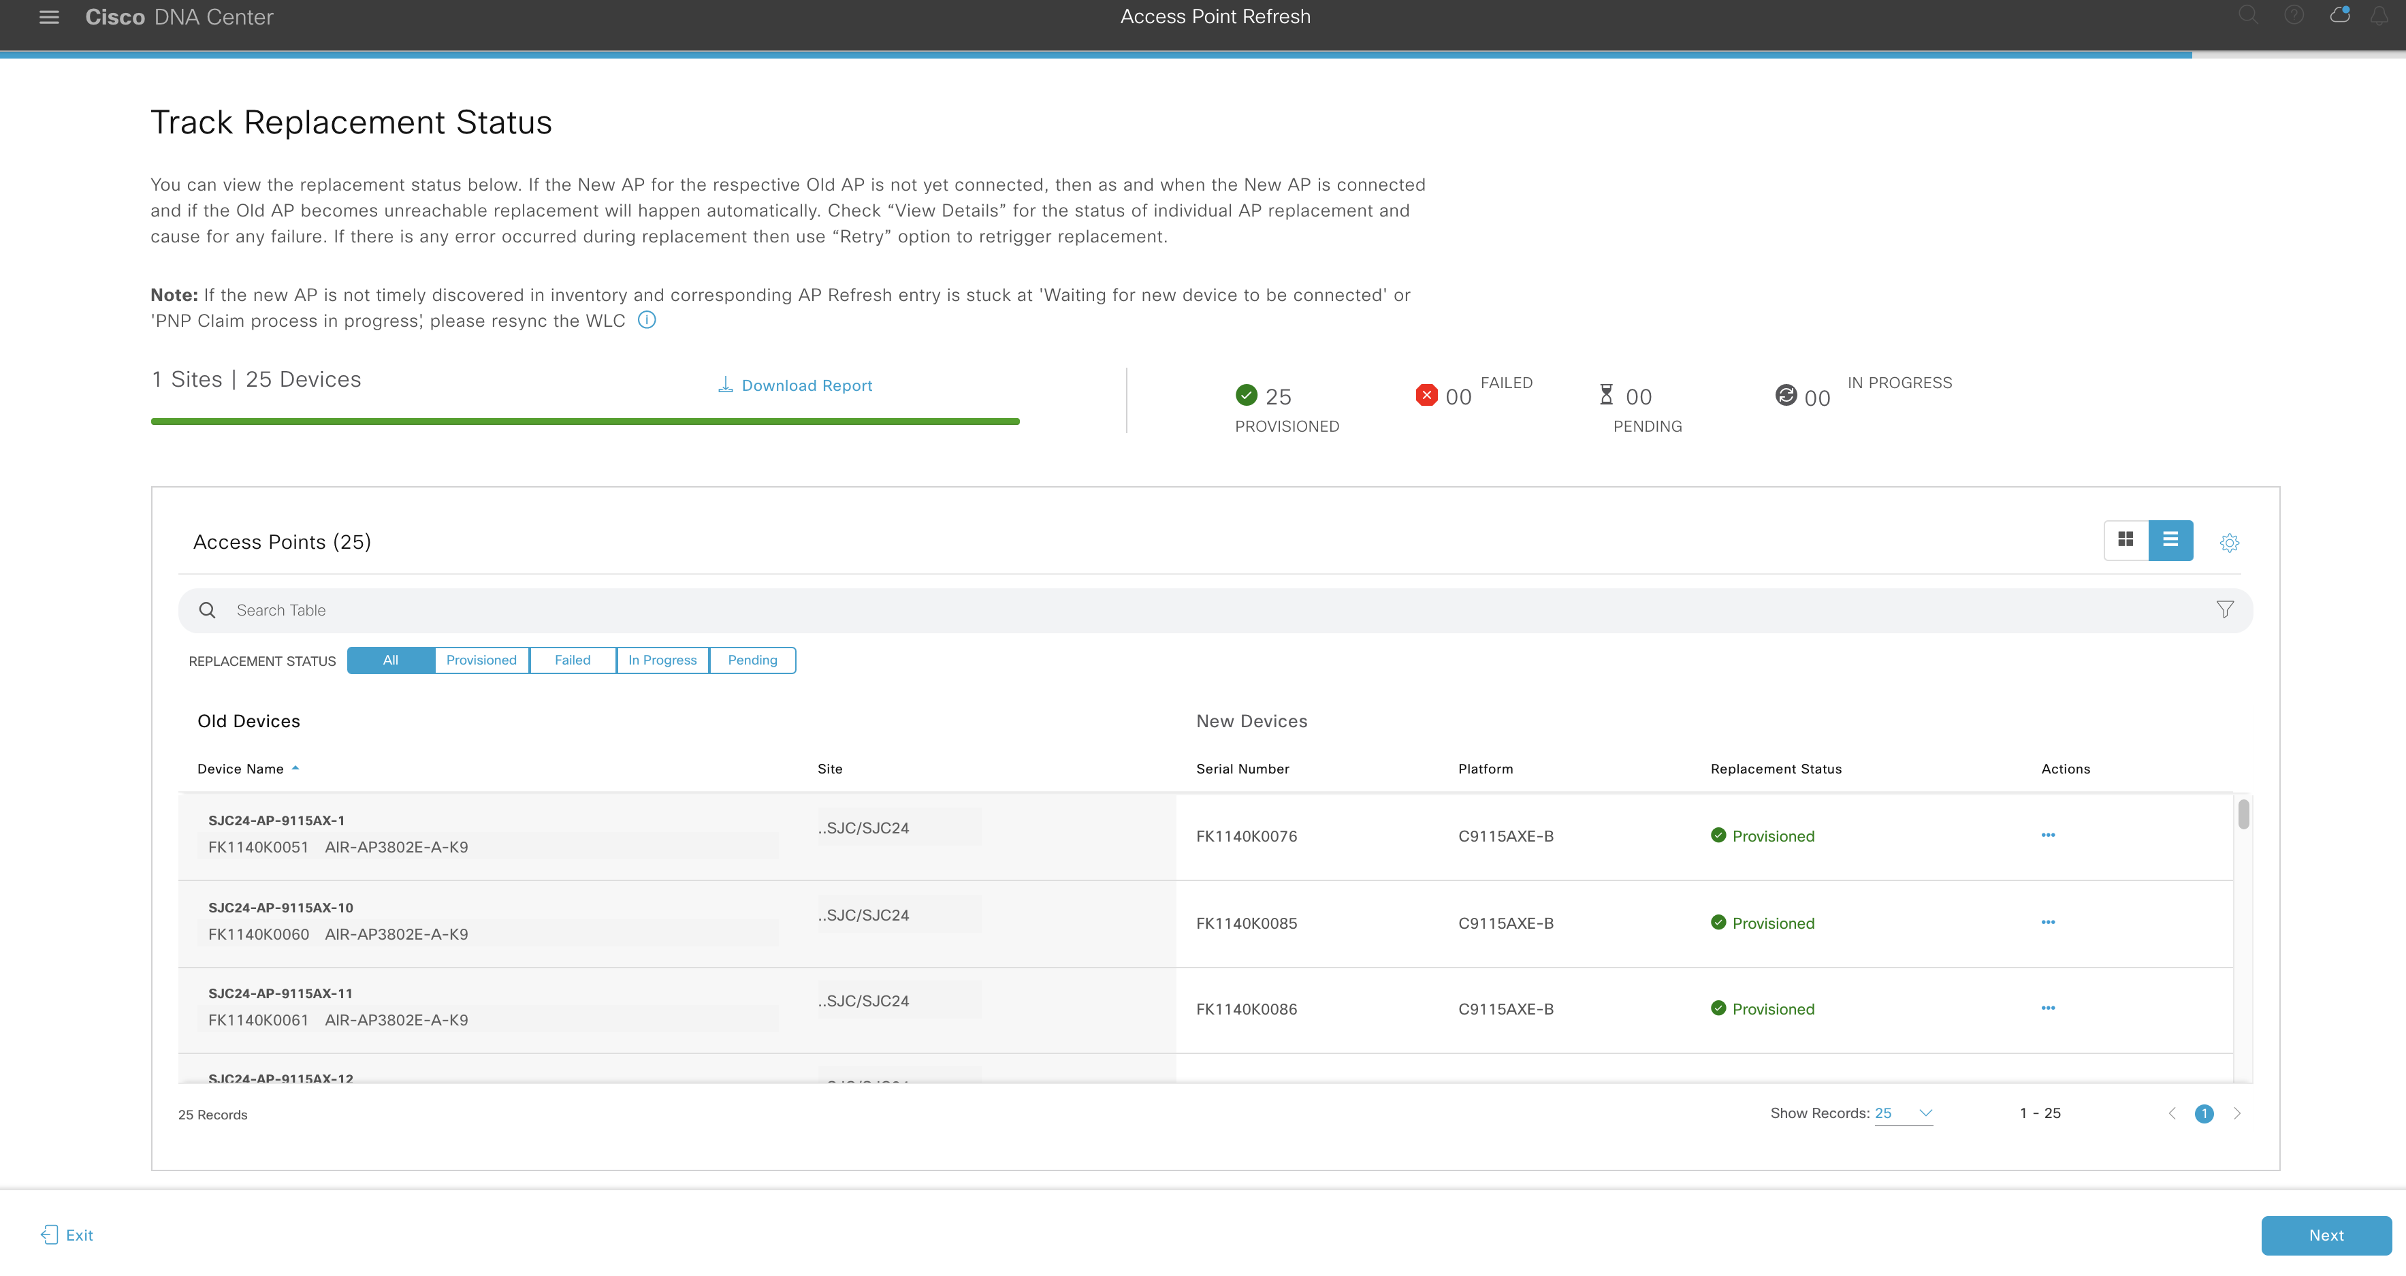Switch to list table view
2406x1276 pixels.
pyautogui.click(x=2170, y=540)
